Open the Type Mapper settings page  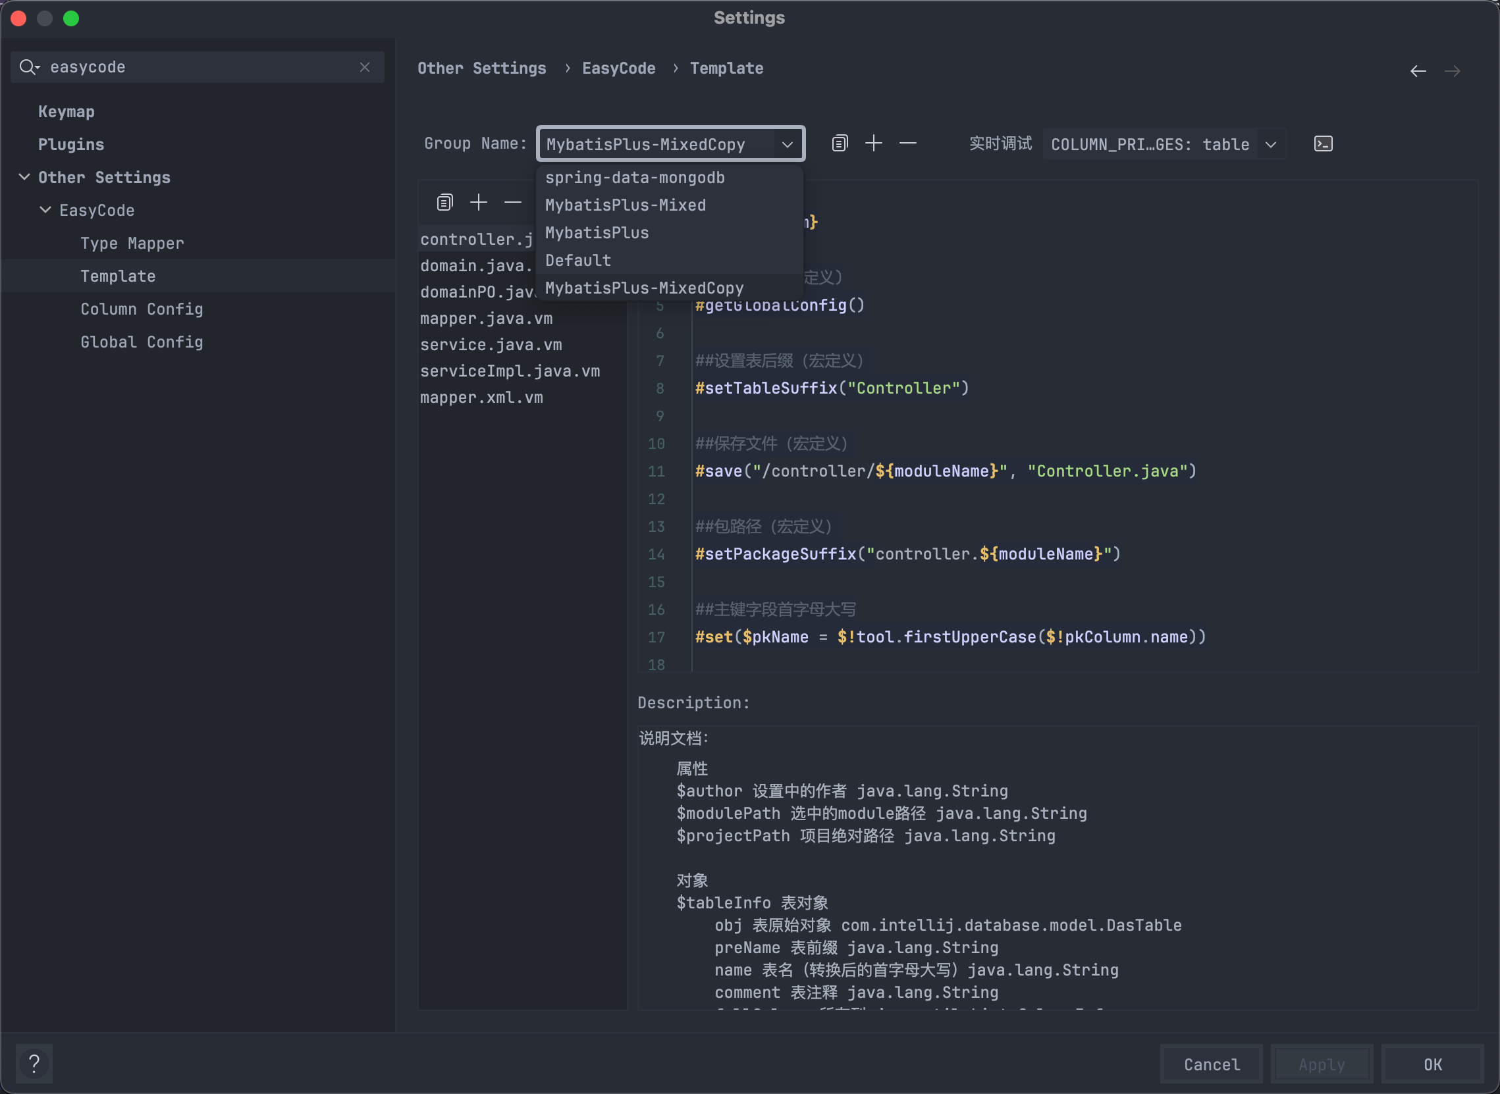132,243
